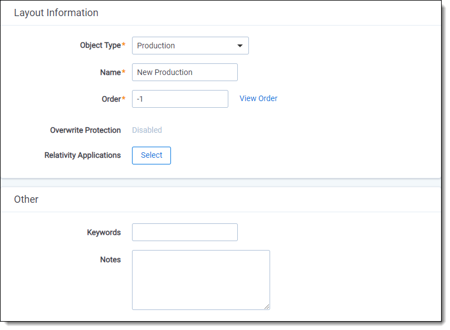
Task: Click the Object Type dropdown arrow
Action: 240,46
